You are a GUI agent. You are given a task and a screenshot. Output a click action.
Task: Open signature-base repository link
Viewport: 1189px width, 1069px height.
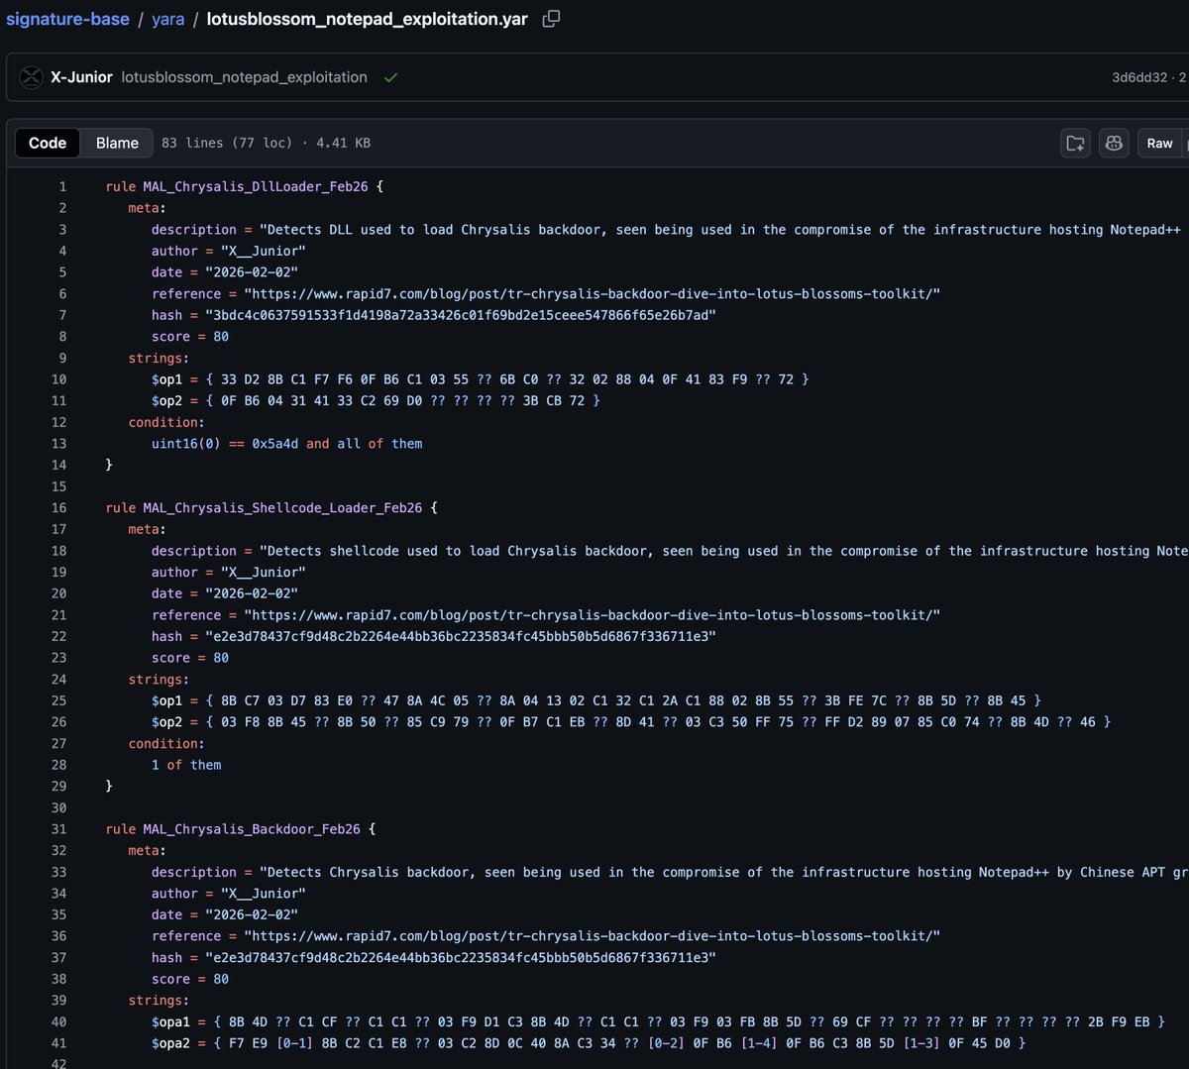67,19
